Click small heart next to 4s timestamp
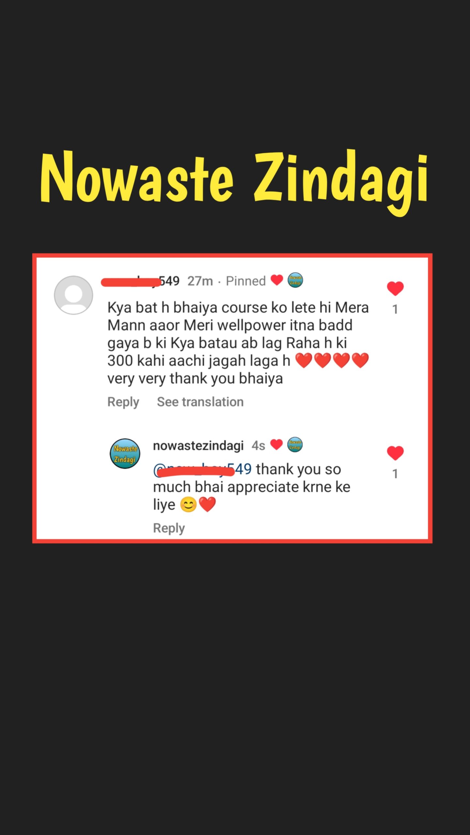This screenshot has width=470, height=835. click(x=276, y=444)
